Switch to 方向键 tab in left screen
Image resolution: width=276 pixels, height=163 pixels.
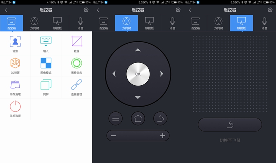click(34, 23)
